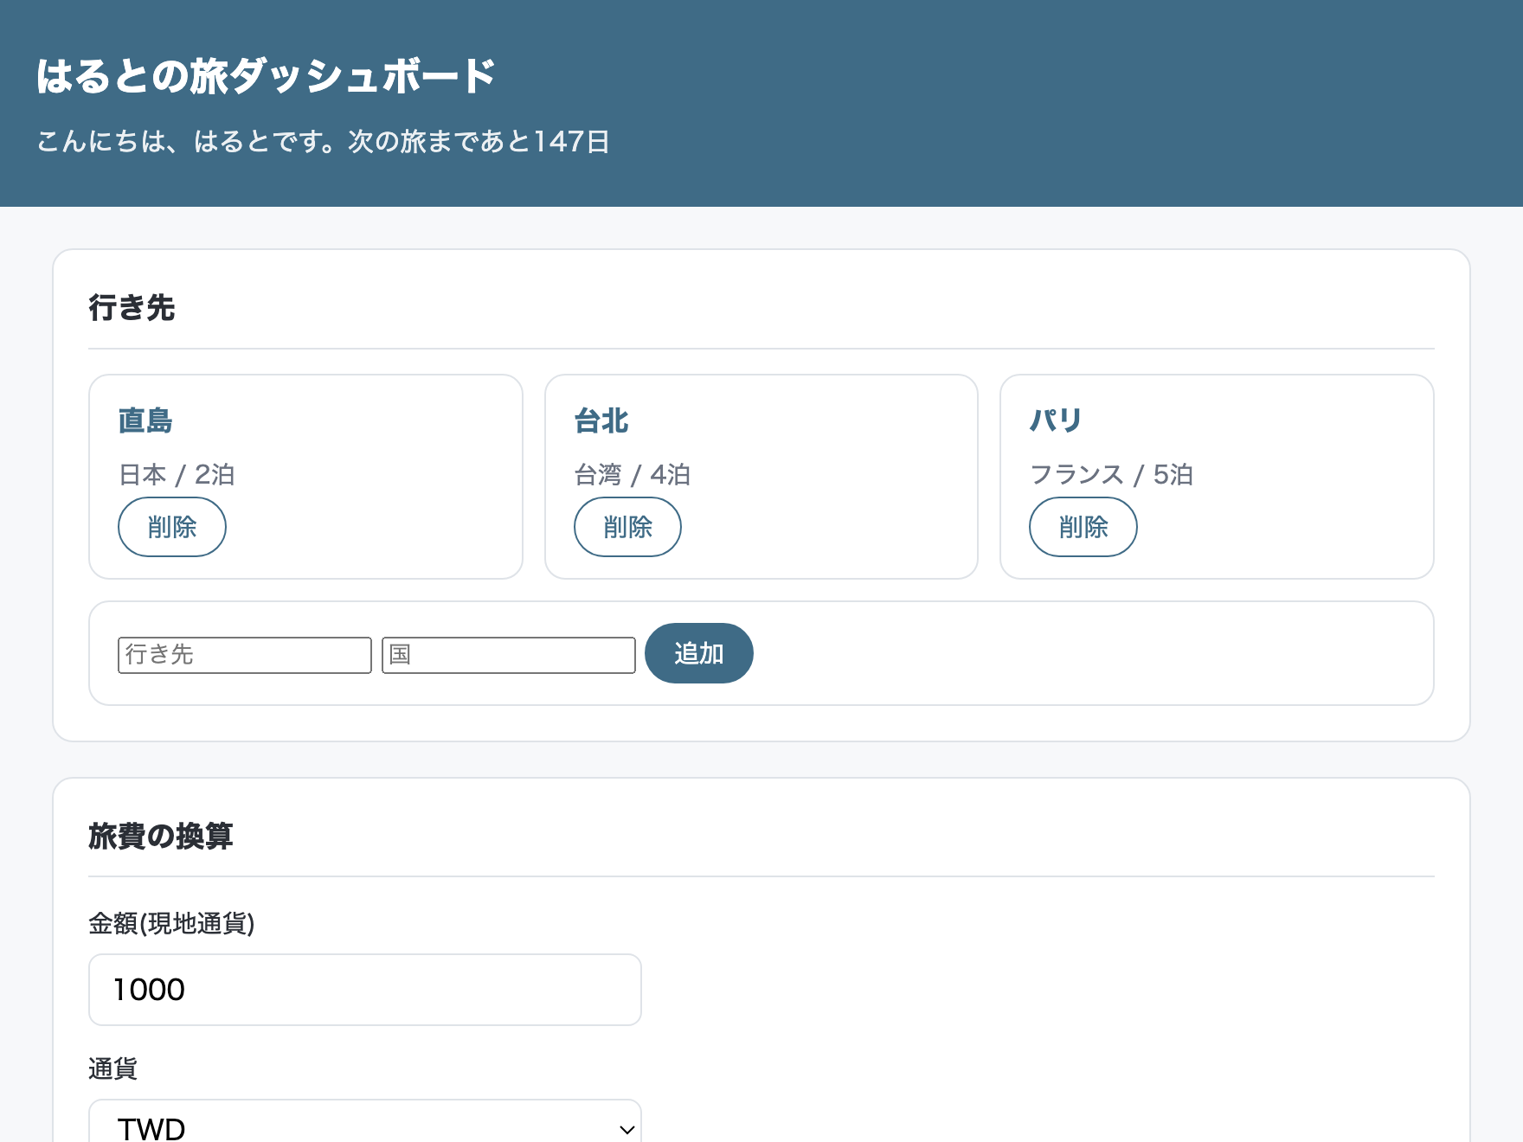Click the 旅費の換算 section heading

[161, 836]
